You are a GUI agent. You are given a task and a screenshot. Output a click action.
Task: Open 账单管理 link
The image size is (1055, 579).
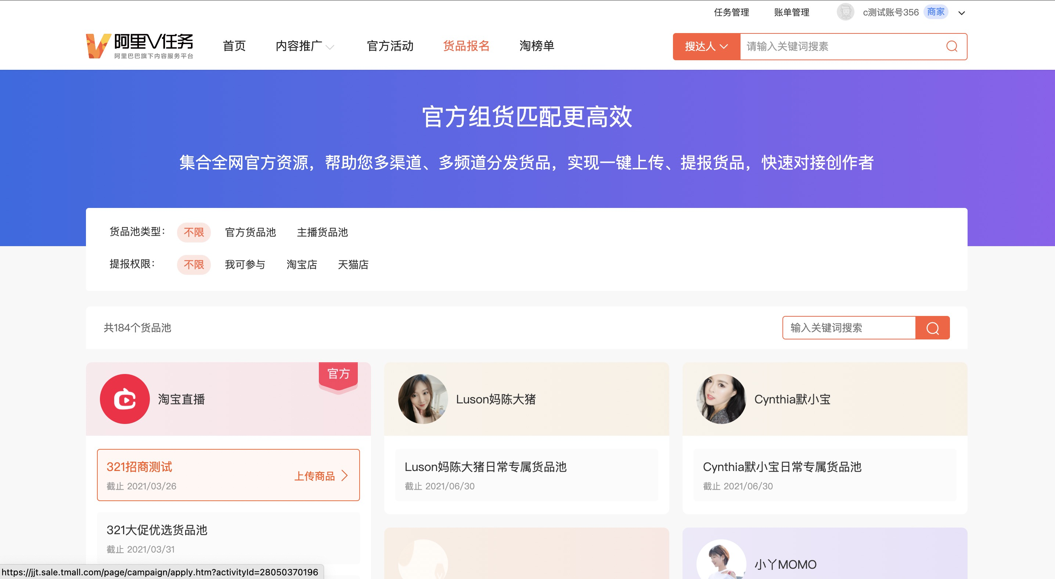pyautogui.click(x=792, y=12)
